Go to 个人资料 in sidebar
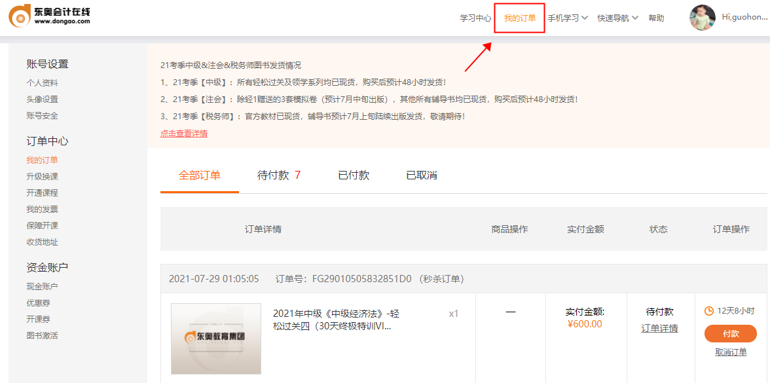The image size is (770, 383). click(x=42, y=83)
